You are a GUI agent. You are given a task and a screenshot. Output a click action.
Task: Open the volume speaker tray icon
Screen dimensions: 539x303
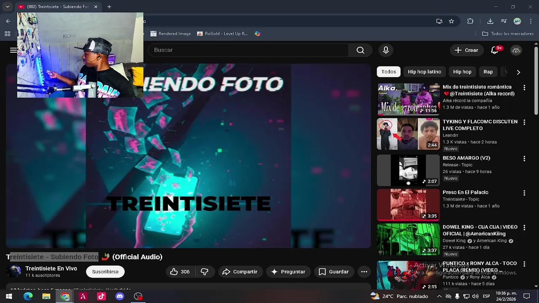click(x=475, y=296)
